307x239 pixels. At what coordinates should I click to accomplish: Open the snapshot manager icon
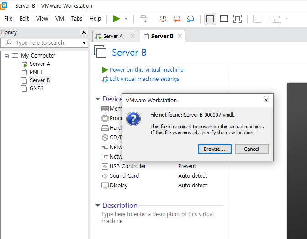coord(191,19)
